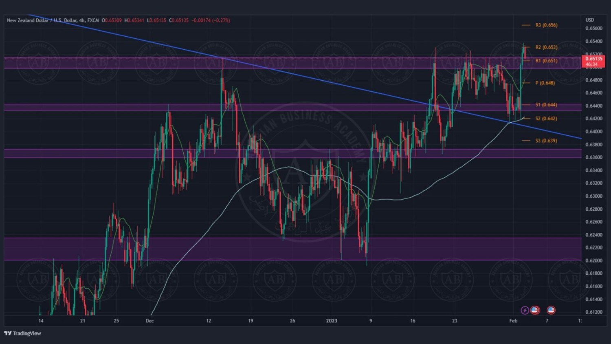
Task: Click the Dec label on time axis
Action: [149, 321]
